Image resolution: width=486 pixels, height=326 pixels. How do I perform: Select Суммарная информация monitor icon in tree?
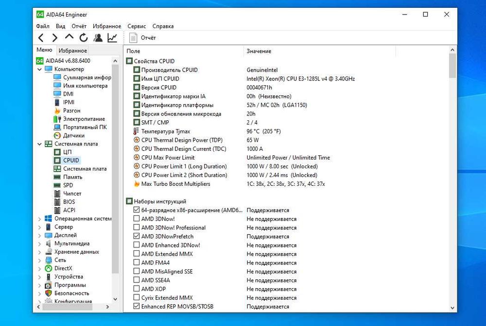click(x=57, y=77)
